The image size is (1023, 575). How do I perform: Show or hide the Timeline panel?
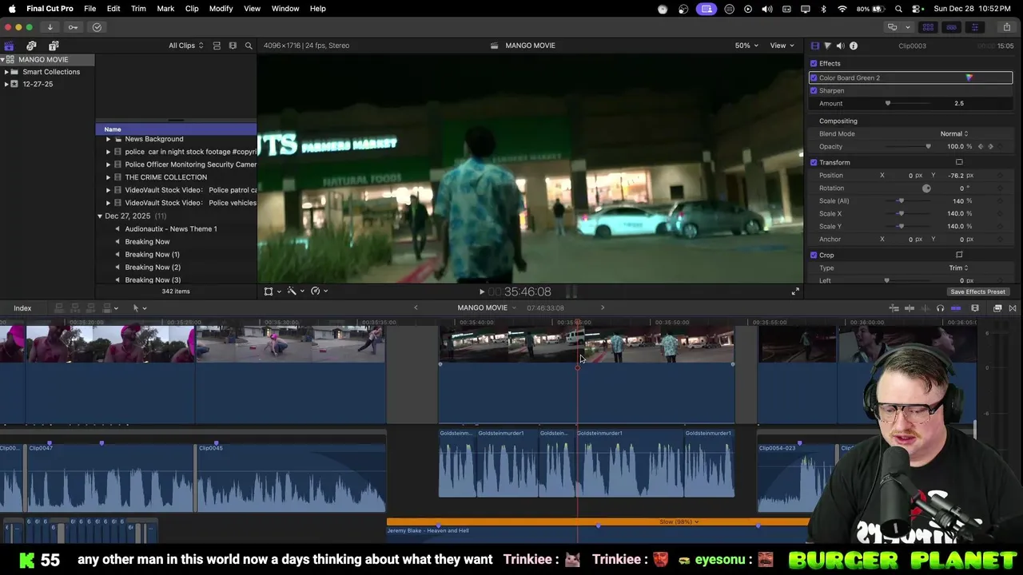pos(951,27)
